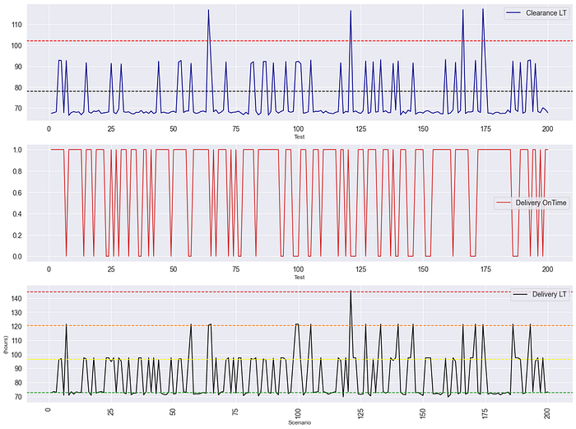
Task: Click the 0.0 y-axis tick in the middle chart
Action: tap(17, 256)
